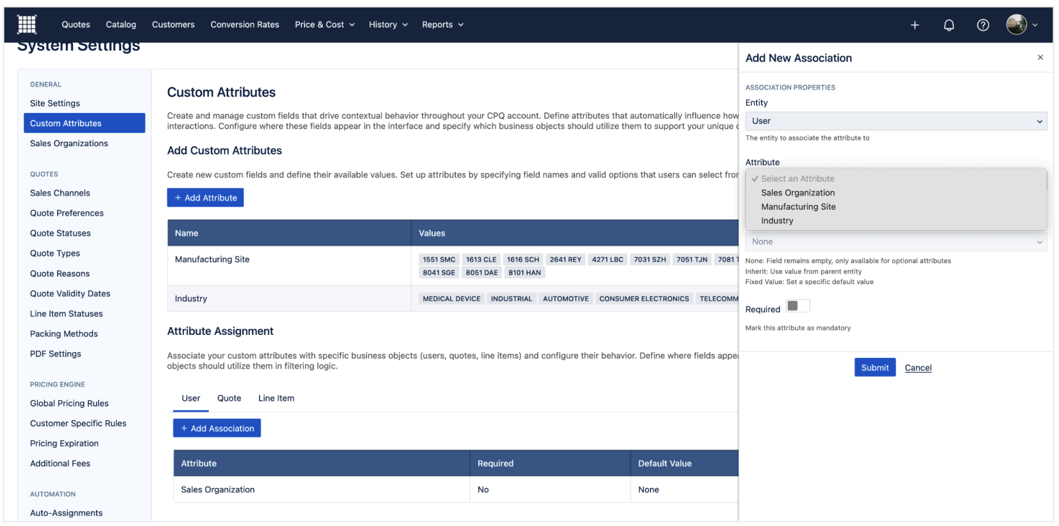The height and width of the screenshot is (526, 1059).
Task: Open PDF Settings in sidebar
Action: (56, 354)
